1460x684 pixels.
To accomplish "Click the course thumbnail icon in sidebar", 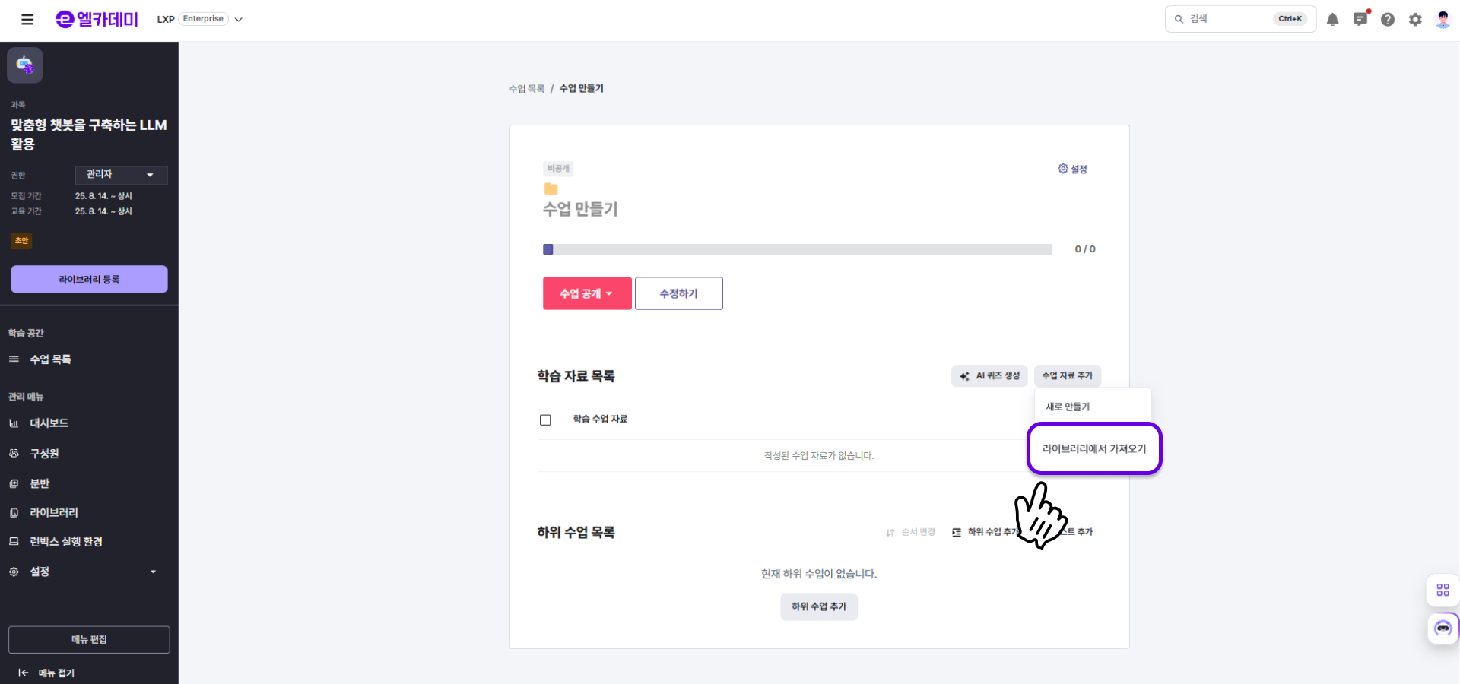I will tap(25, 65).
